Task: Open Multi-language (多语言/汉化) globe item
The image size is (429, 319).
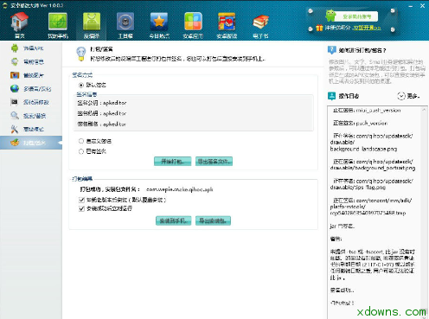Action: 31,89
